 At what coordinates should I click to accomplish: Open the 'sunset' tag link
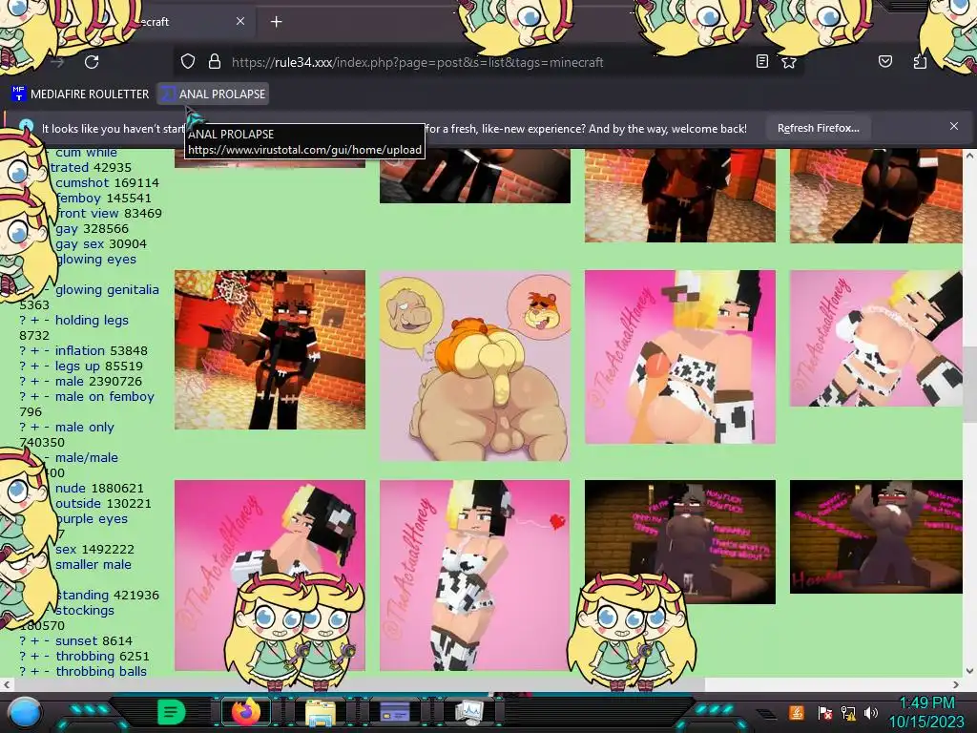click(77, 641)
